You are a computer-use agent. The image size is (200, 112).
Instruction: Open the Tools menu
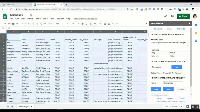click(52, 19)
